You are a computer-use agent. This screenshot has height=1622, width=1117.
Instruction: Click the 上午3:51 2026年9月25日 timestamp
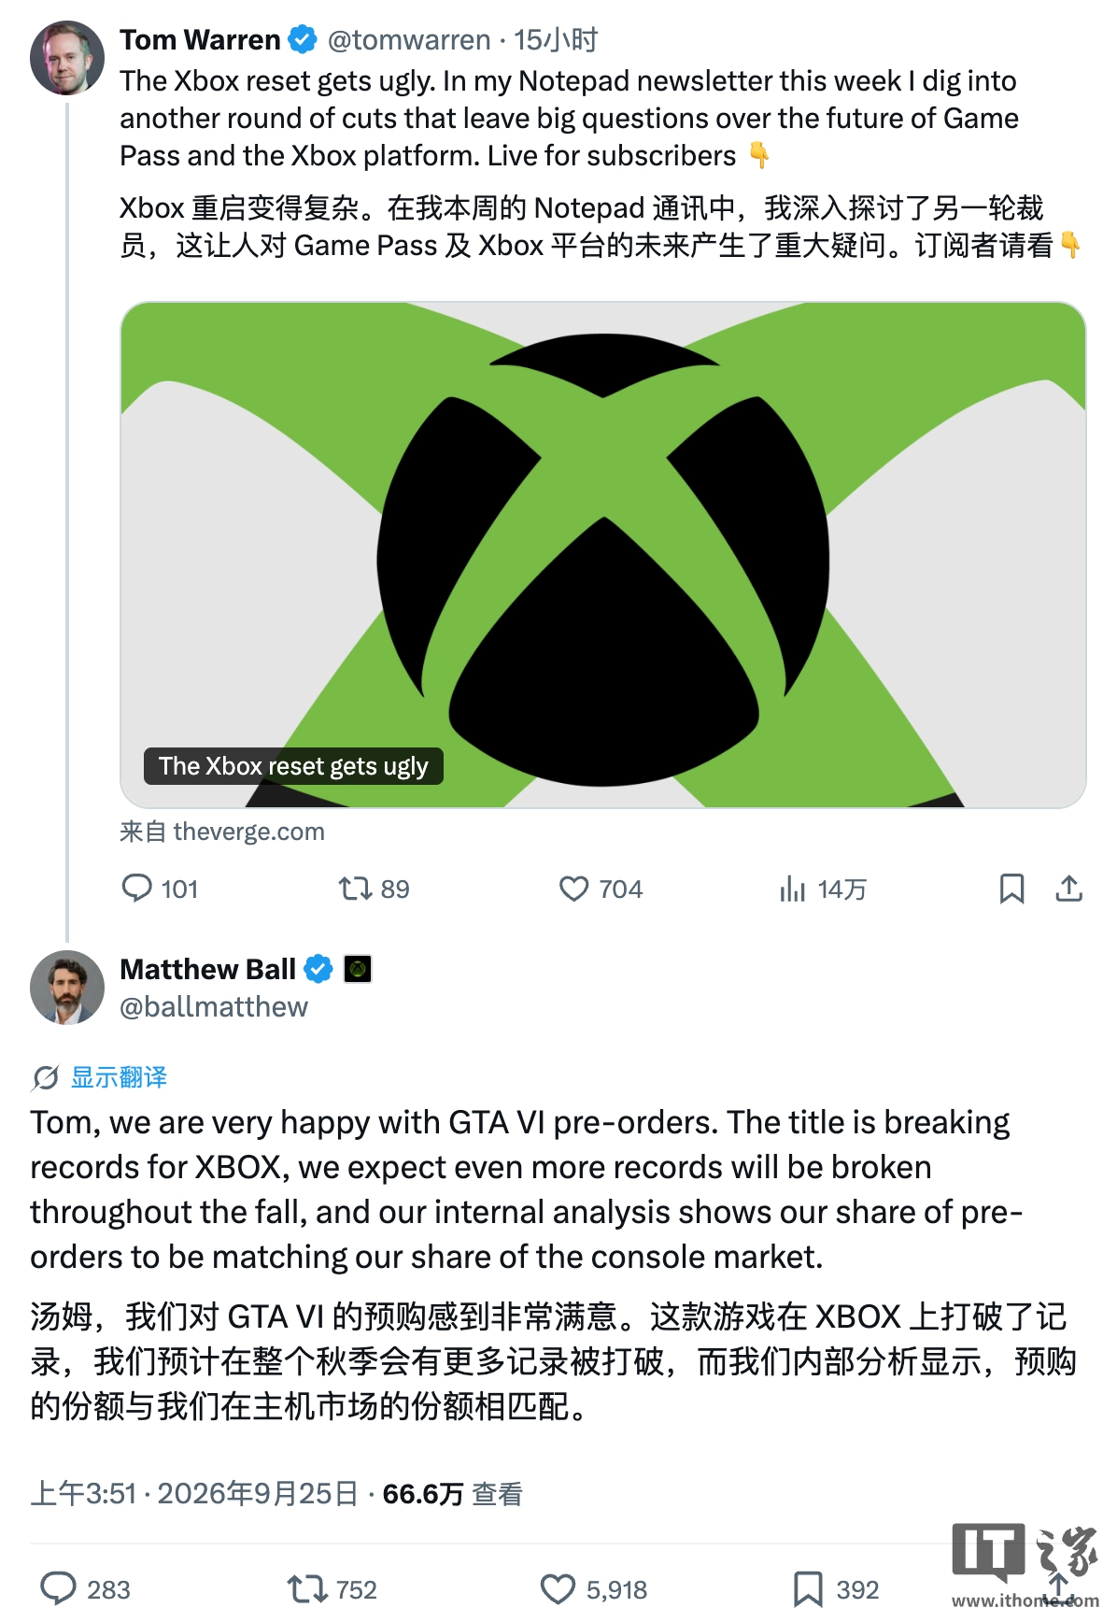(x=194, y=1494)
